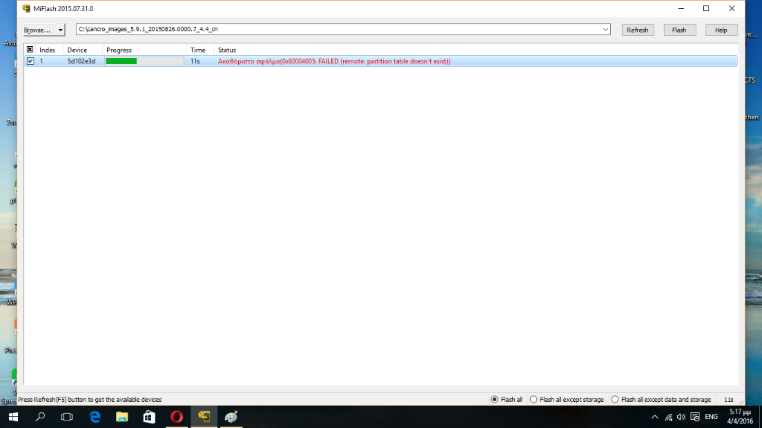This screenshot has width=762, height=428.
Task: Launch Microsoft Edge from taskbar
Action: [95, 417]
